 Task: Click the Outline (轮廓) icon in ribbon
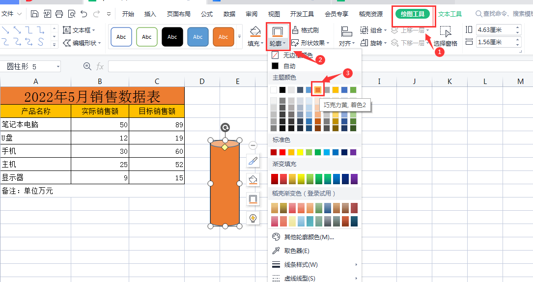(278, 32)
